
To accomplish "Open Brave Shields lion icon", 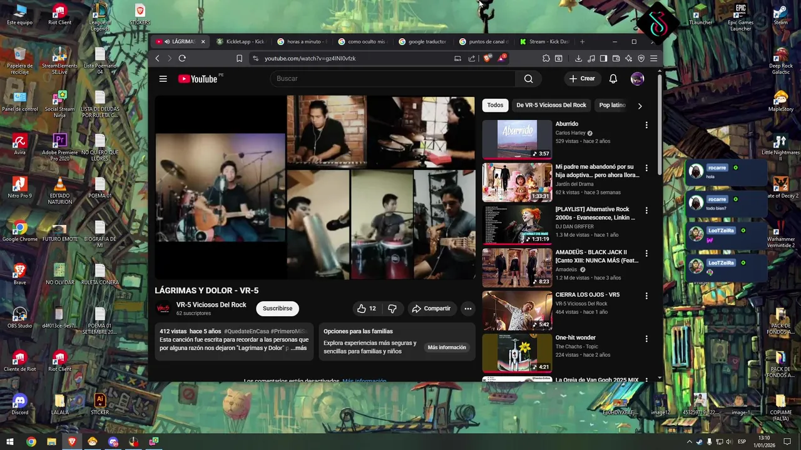I will [487, 58].
